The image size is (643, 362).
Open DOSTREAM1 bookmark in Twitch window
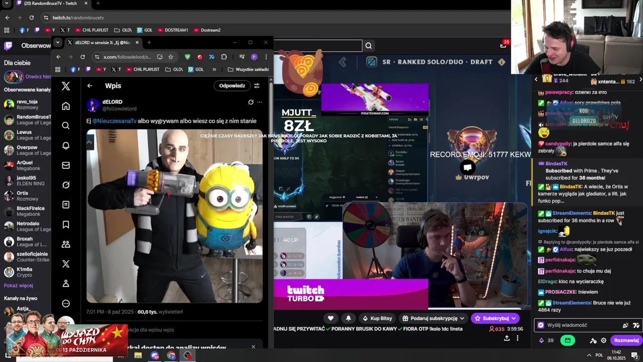[x=172, y=30]
